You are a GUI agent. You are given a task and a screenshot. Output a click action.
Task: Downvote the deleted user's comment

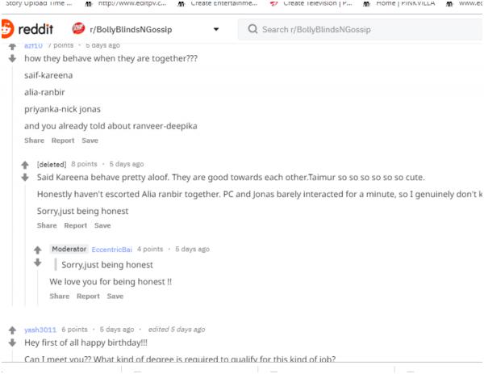[x=25, y=178]
